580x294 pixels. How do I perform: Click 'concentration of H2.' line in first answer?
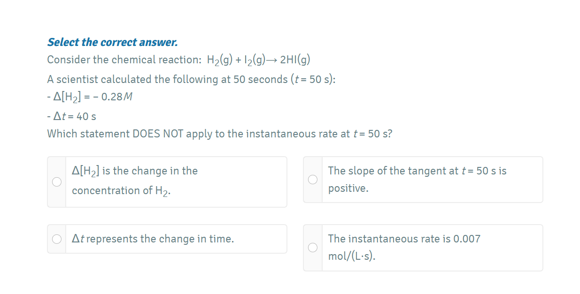121,191
